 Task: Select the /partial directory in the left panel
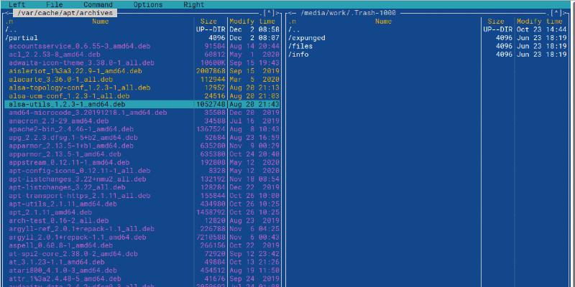tap(22, 38)
